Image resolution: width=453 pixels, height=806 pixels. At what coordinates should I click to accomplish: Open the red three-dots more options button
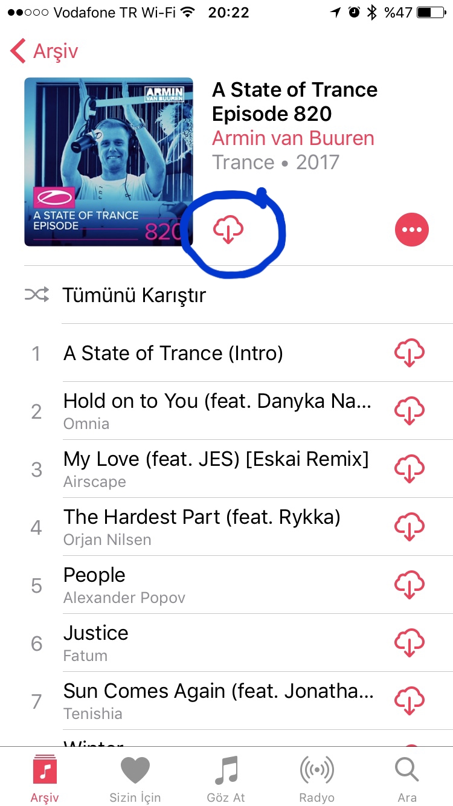411,230
